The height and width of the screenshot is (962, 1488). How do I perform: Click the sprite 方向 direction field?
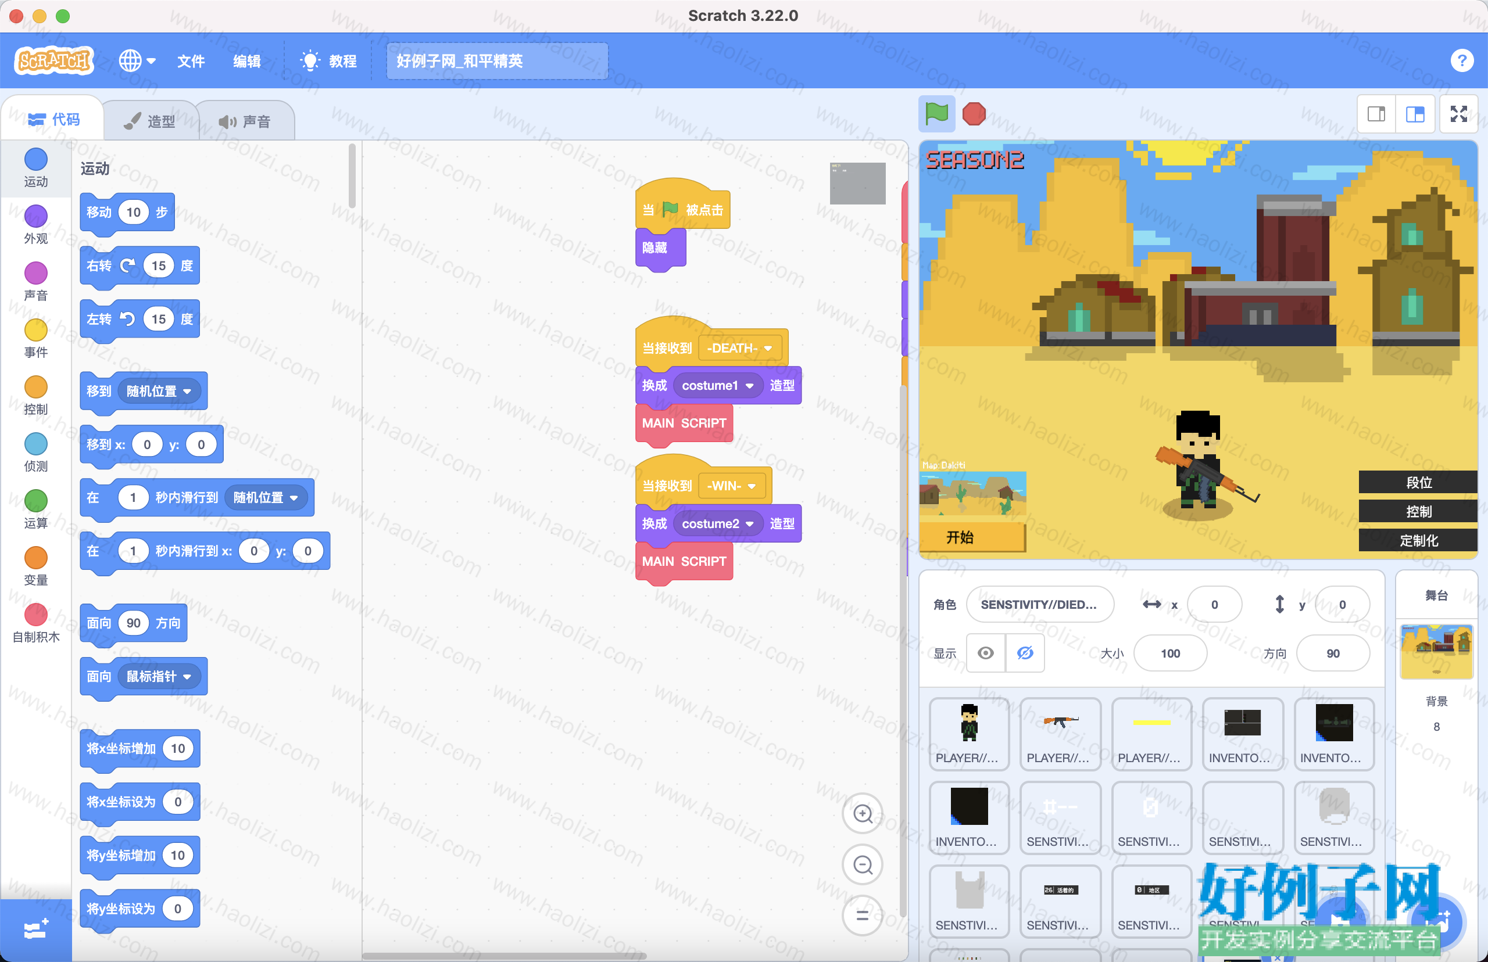(1332, 653)
